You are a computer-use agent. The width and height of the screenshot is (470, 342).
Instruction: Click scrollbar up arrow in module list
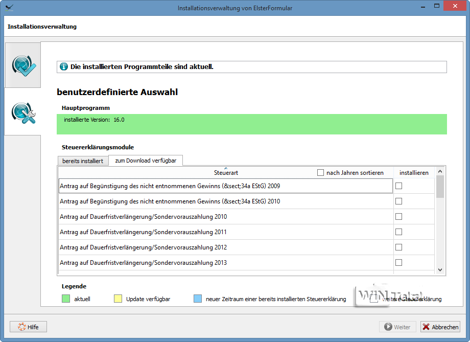[x=440, y=171]
